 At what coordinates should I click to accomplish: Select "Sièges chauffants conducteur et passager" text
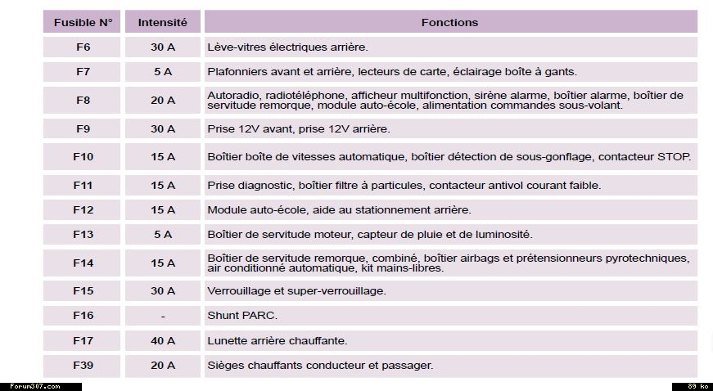point(320,365)
